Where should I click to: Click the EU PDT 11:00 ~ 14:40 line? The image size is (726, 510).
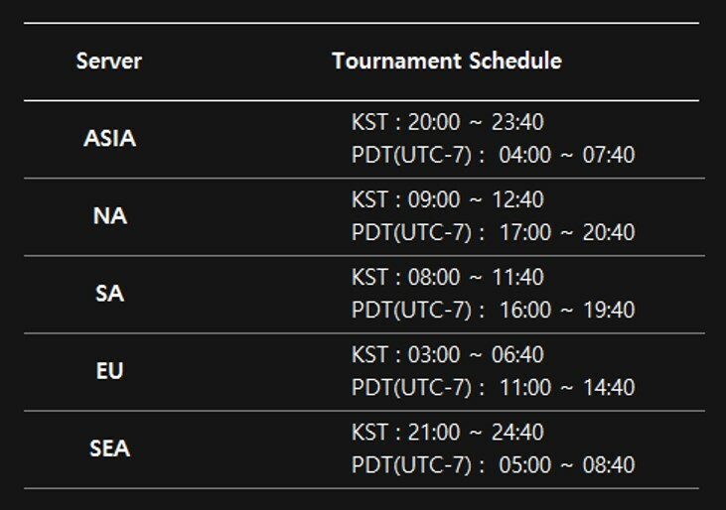coord(493,387)
